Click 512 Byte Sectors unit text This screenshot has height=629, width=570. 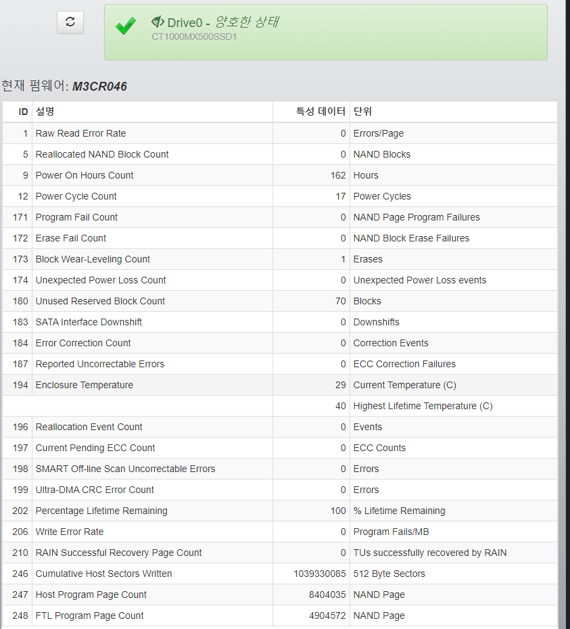389,574
